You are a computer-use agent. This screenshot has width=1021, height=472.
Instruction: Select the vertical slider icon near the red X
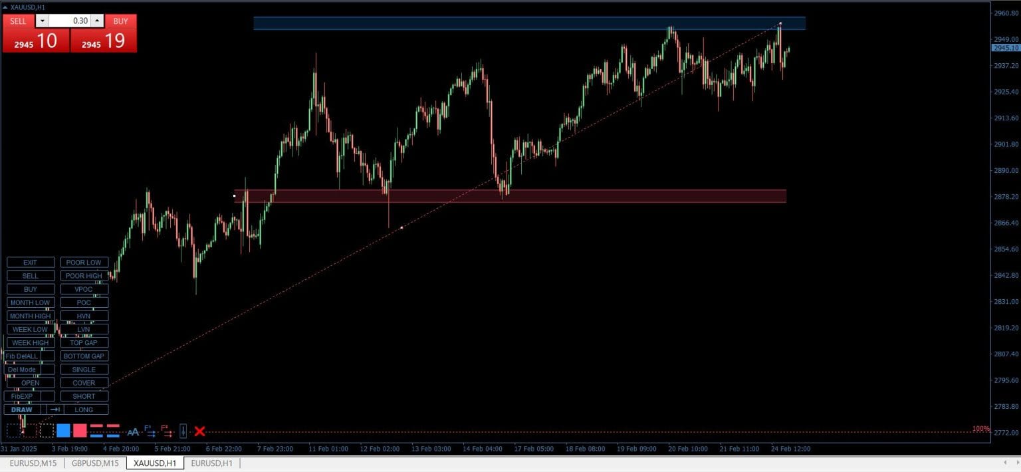coord(183,431)
